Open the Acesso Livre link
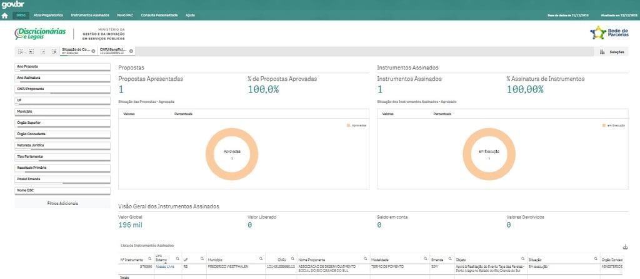640x279 pixels. pos(165,266)
